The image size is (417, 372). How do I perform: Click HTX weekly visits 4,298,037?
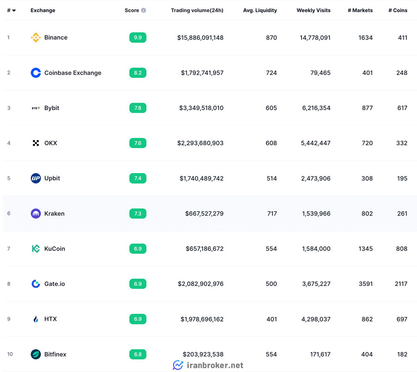click(316, 319)
